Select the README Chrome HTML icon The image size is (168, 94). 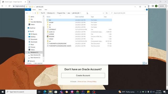48,37
